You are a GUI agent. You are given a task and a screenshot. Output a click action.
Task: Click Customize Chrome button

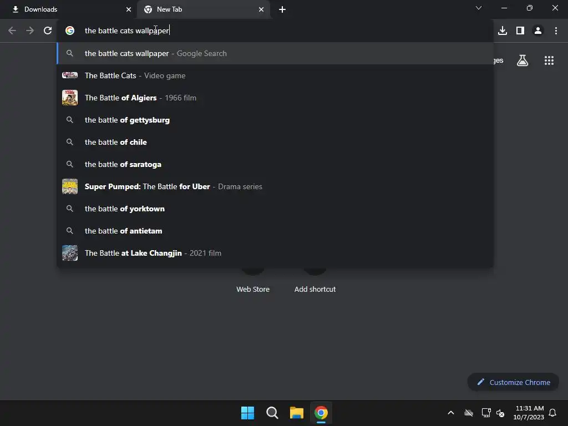pos(513,382)
